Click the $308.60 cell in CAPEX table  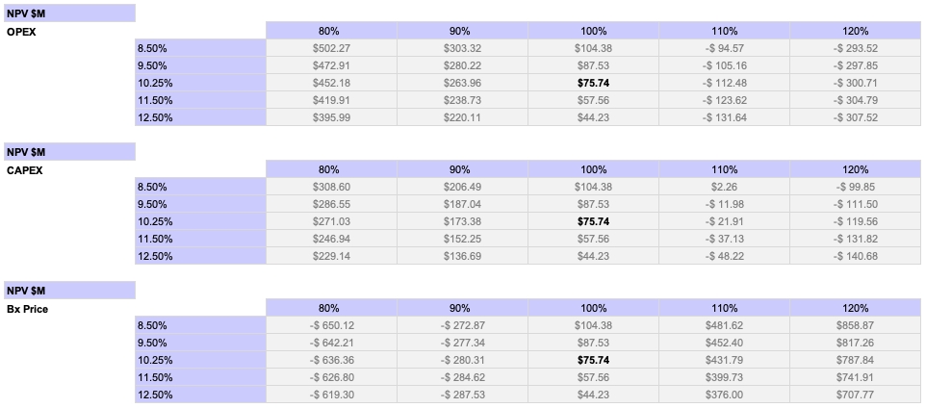pos(330,187)
